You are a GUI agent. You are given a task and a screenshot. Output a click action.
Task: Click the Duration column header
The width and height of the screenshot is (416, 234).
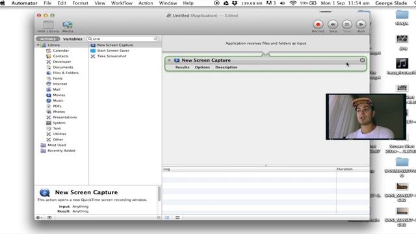coord(353,169)
